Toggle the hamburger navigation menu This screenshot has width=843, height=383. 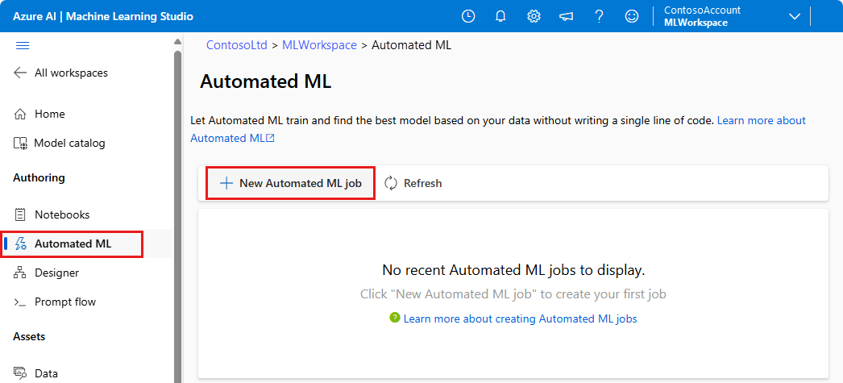pyautogui.click(x=23, y=46)
